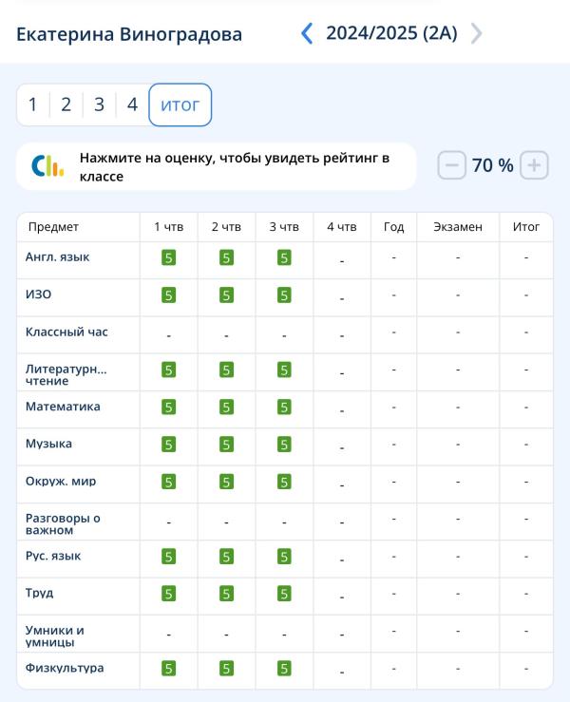
Task: Switch to quarter 3 tab
Action: 100,104
